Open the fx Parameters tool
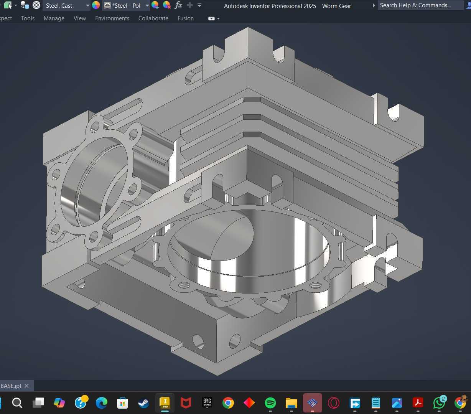 click(x=178, y=5)
